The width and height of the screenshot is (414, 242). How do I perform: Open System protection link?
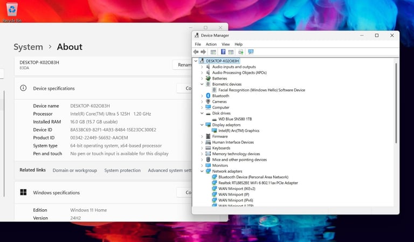pos(122,170)
